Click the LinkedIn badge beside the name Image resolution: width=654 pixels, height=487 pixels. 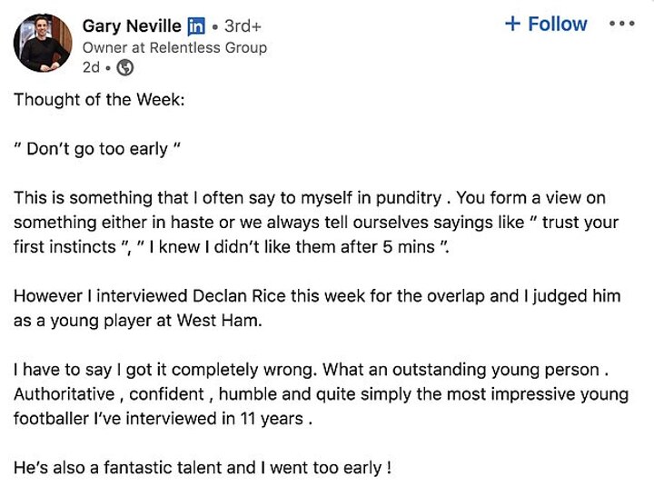[195, 26]
